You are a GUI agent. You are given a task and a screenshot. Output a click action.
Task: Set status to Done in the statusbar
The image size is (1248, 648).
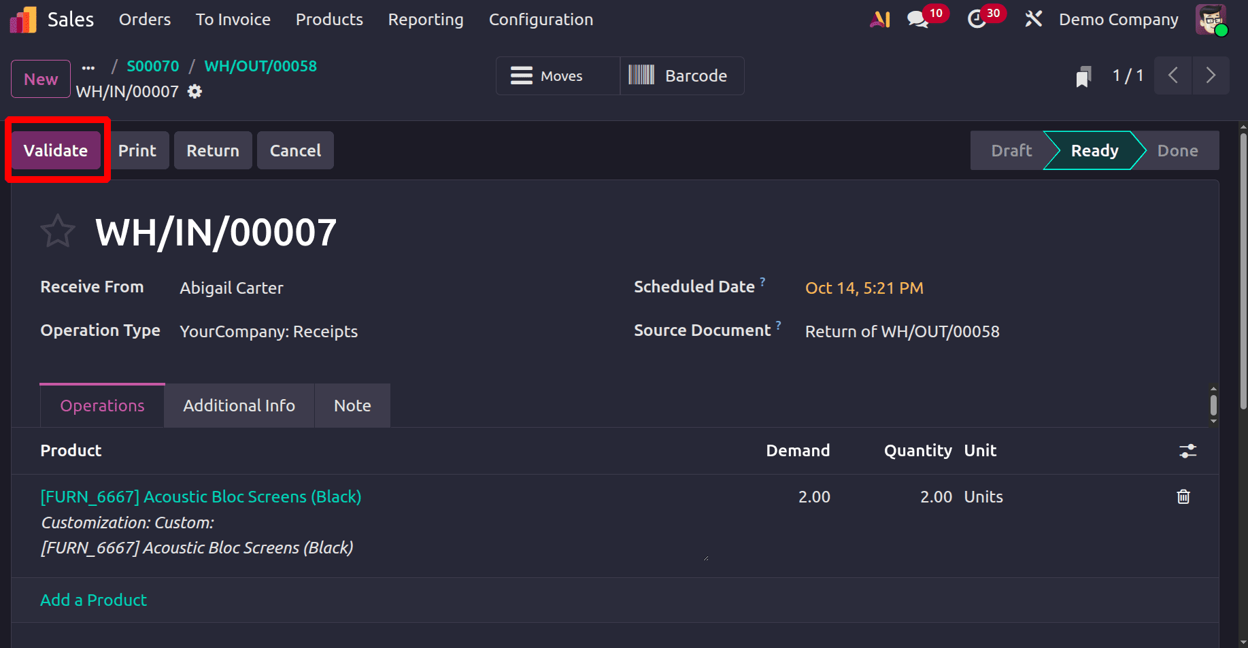1177,151
